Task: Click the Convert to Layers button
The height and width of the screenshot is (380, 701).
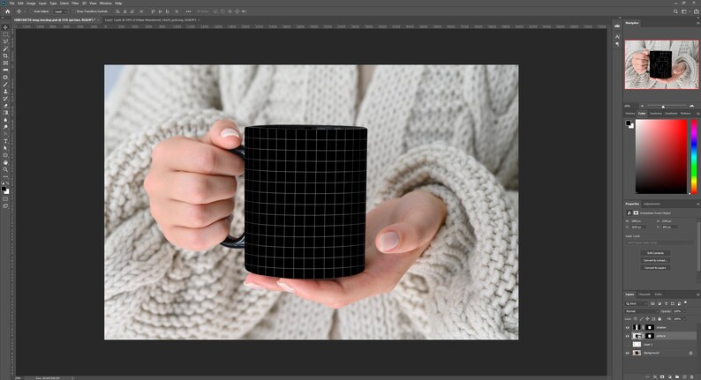Action: click(x=655, y=267)
